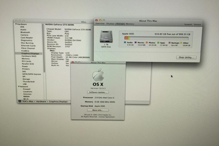Image resolution: width=219 pixels, height=146 pixels.
Task: Select Memory in the hardware sidebar
Action: (x=25, y=59)
